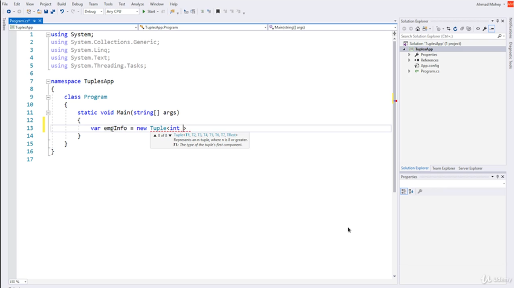514x288 pixels.
Task: Click the Find in Files toolbar icon
Action: click(172, 11)
